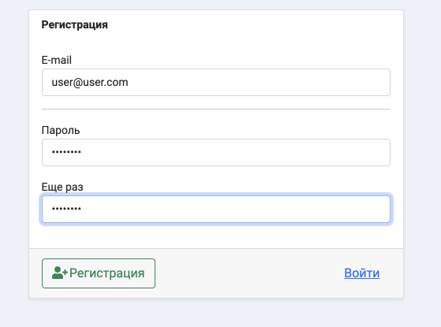Click the plus sign of the user icon

65,272
